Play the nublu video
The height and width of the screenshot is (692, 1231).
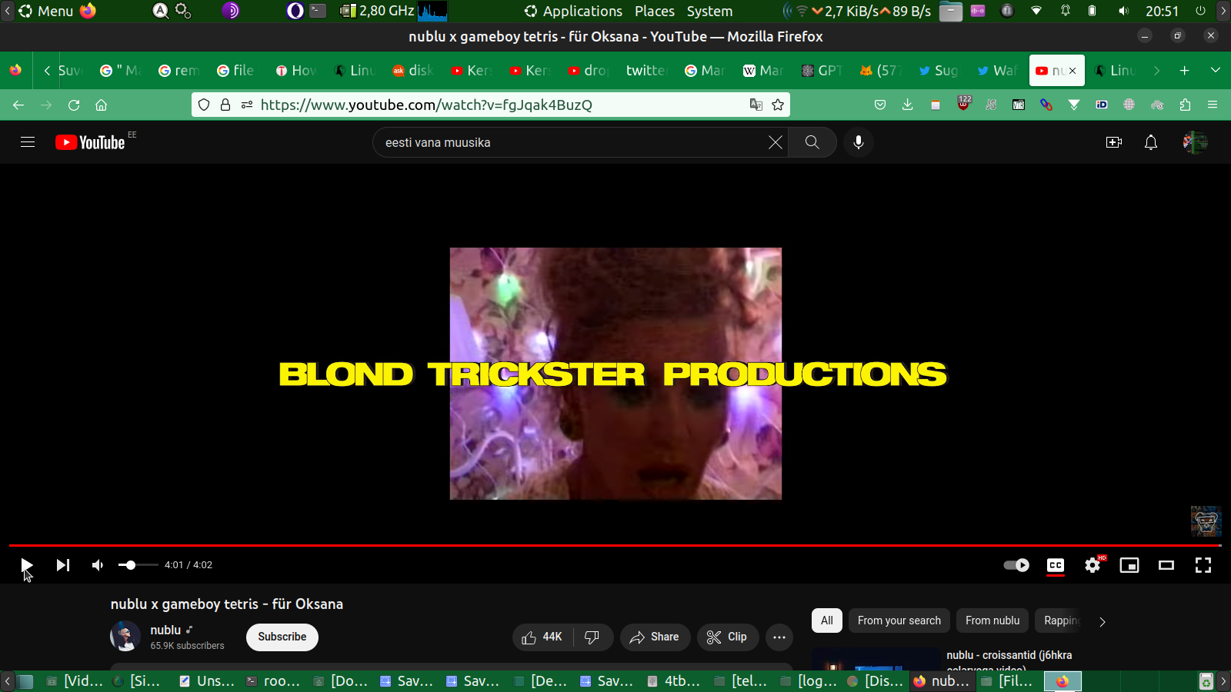point(26,565)
